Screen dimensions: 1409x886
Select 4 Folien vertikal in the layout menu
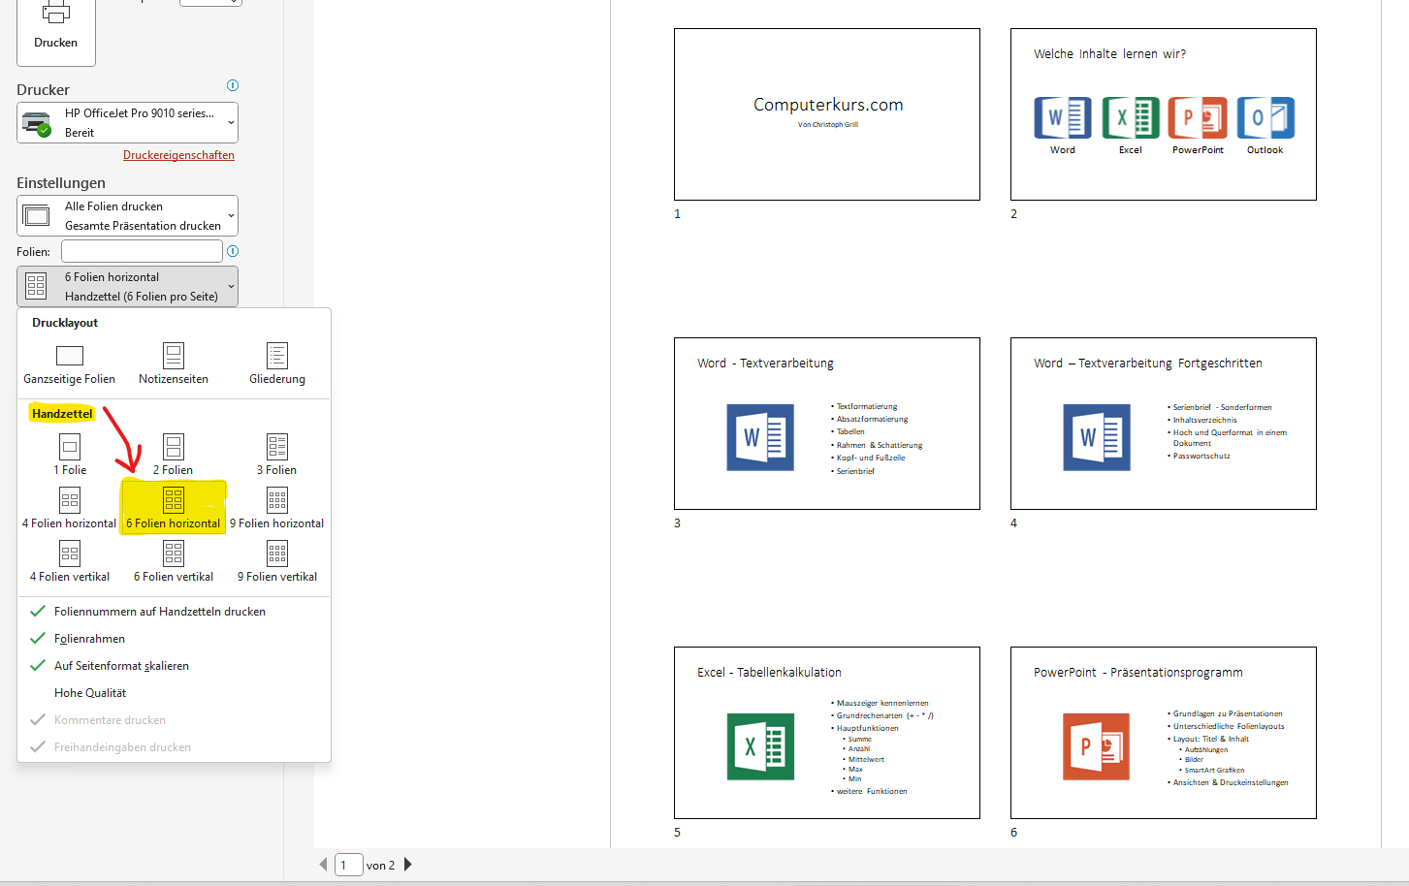point(69,559)
